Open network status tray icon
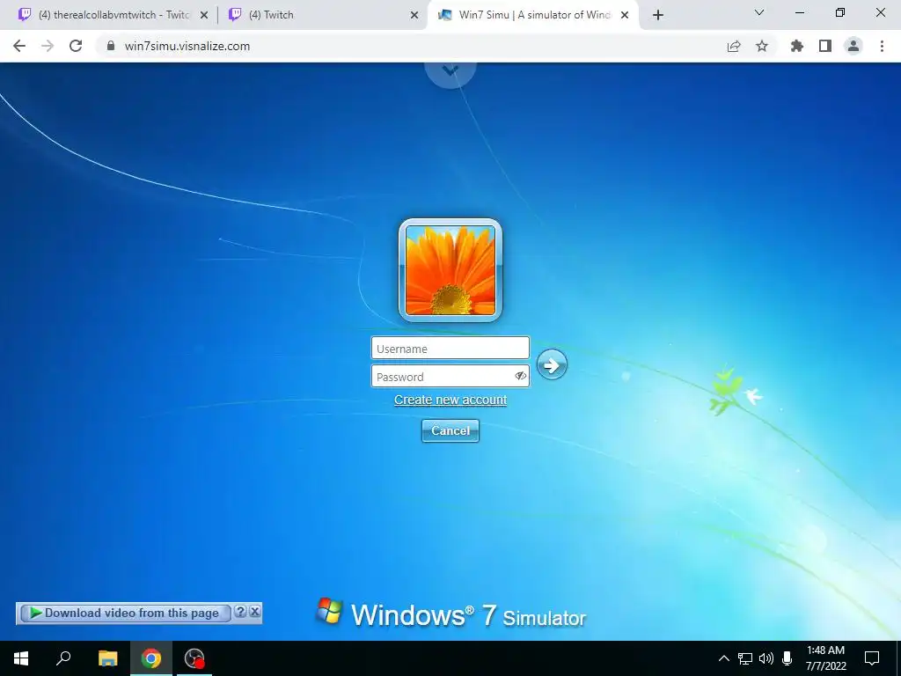 tap(745, 658)
